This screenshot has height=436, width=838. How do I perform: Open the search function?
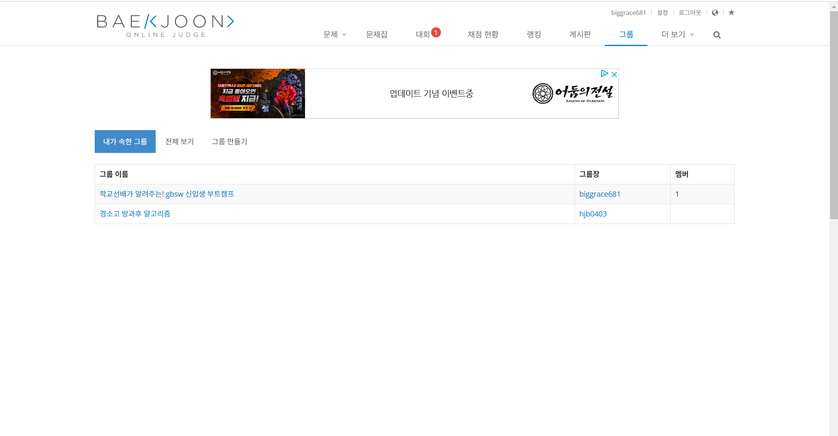coord(717,34)
